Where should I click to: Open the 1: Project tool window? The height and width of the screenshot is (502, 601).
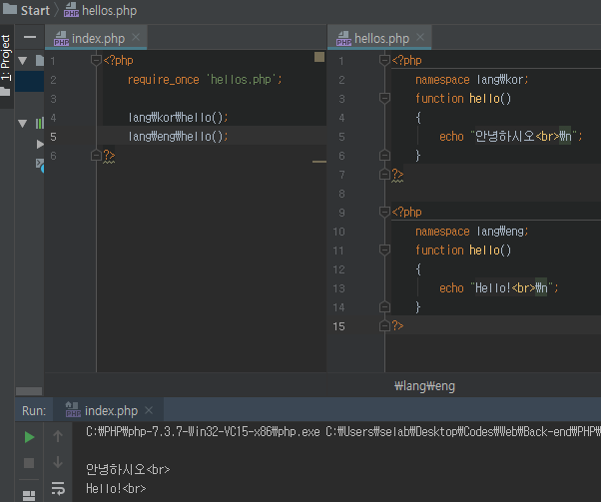point(6,58)
